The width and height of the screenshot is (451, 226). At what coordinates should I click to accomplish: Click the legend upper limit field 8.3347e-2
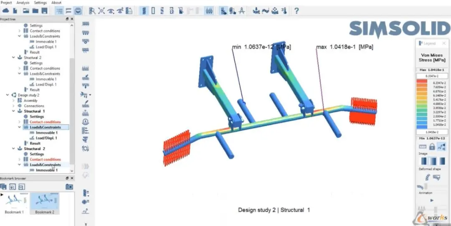coord(432,76)
